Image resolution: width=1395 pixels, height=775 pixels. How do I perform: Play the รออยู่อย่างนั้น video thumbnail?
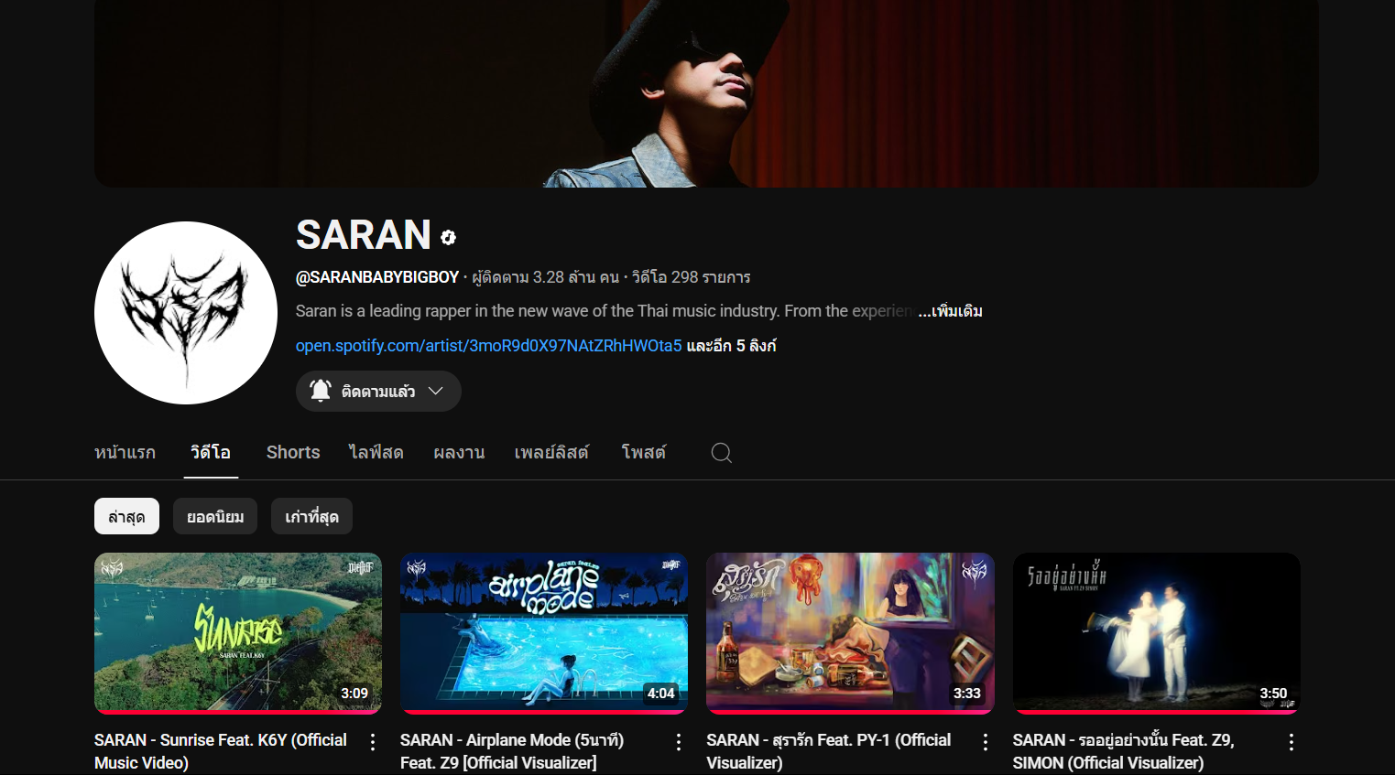click(x=1157, y=633)
